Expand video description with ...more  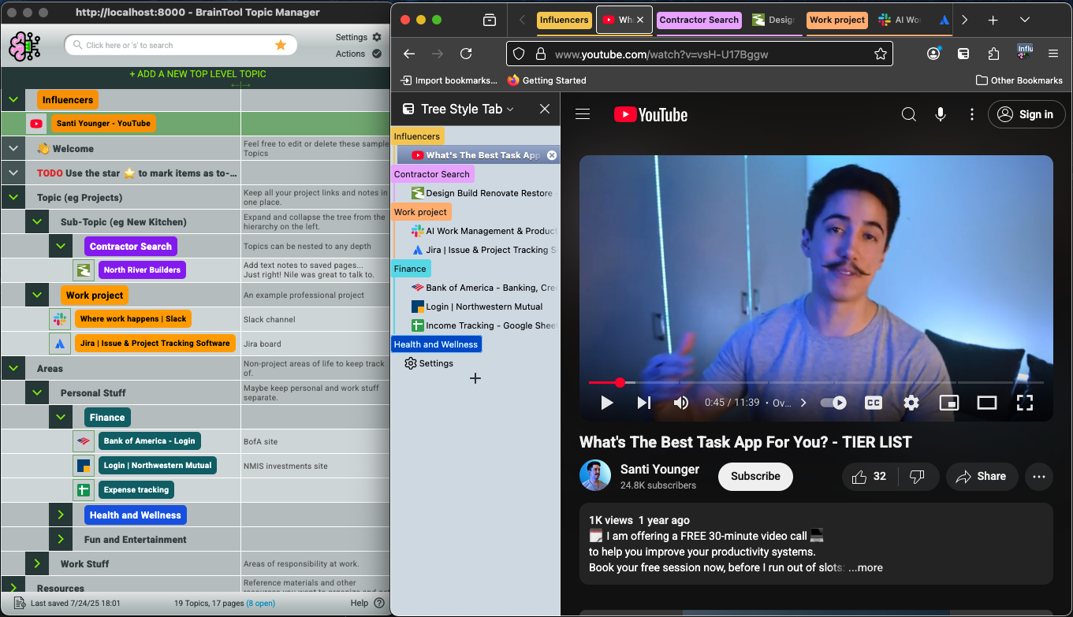(866, 567)
